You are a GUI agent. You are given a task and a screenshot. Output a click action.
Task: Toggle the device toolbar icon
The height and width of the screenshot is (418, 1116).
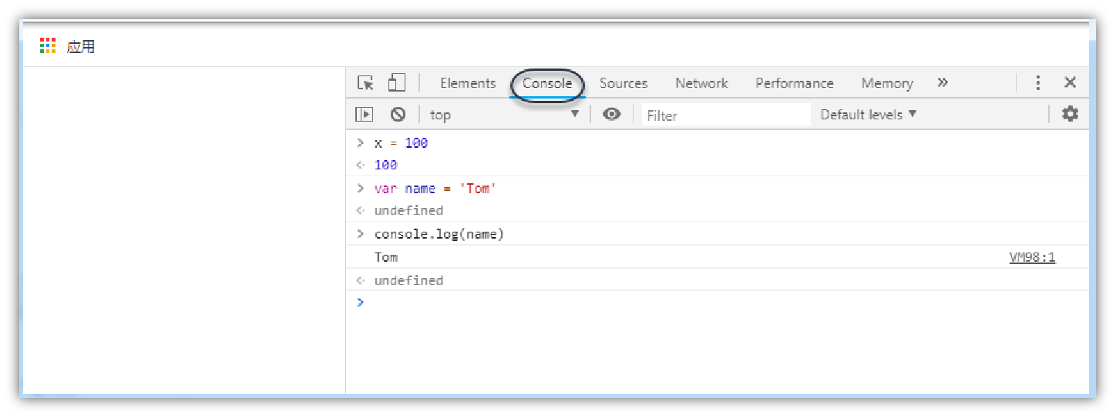(396, 82)
